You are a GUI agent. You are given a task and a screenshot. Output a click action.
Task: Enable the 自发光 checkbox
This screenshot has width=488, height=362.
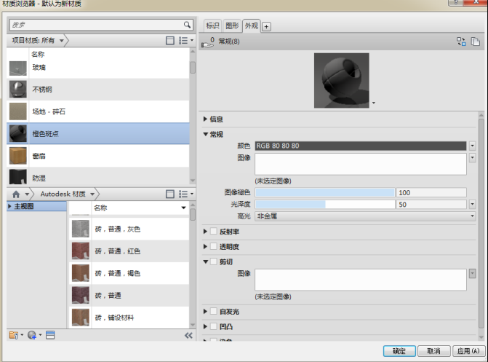click(x=214, y=311)
